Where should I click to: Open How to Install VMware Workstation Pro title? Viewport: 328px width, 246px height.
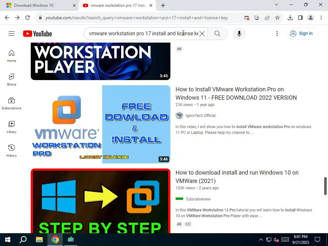[x=236, y=93]
